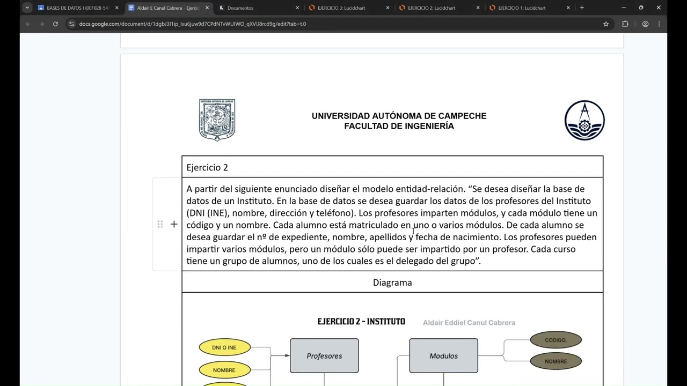Go back to the previous page

pyautogui.click(x=28, y=24)
